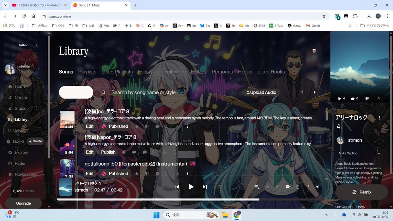Click the Upload Audio button

tap(261, 92)
